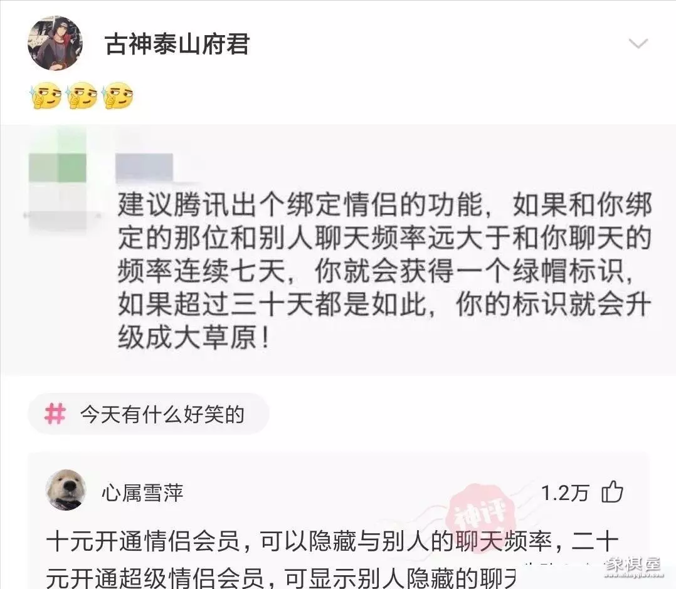Tap the blurred username in quoted post
Viewport: 676px width, 589px height.
[144, 167]
